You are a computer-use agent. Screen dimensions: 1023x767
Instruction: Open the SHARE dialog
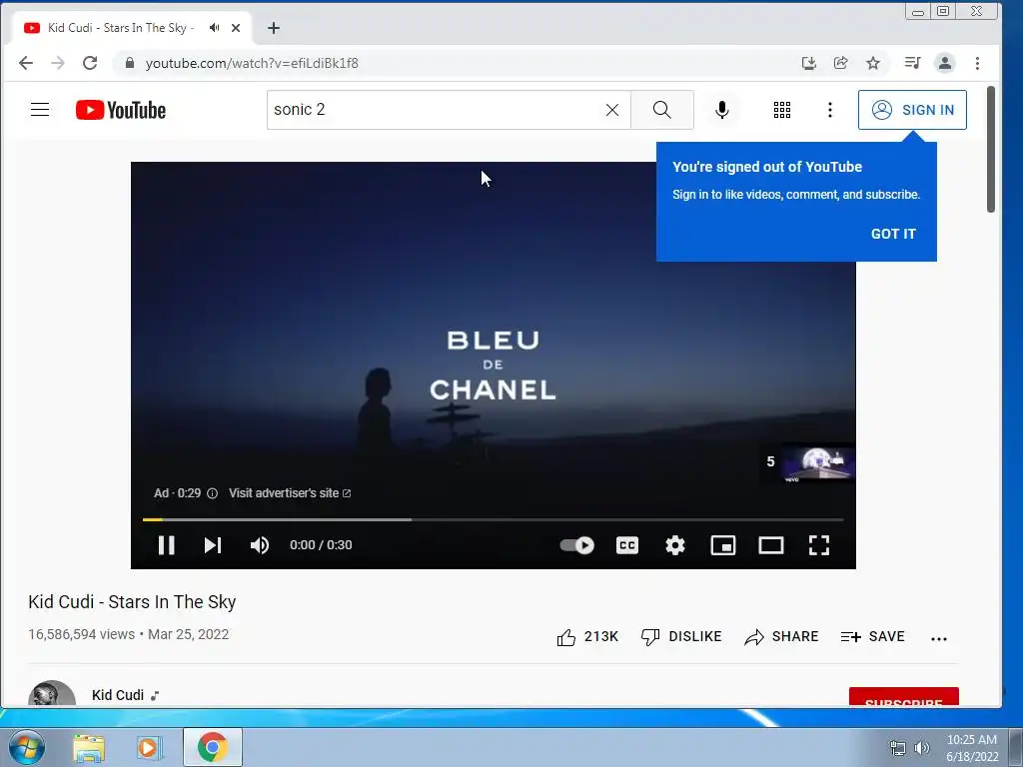[781, 636]
